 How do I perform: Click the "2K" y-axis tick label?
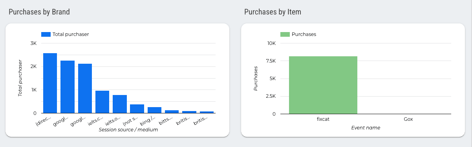point(33,66)
